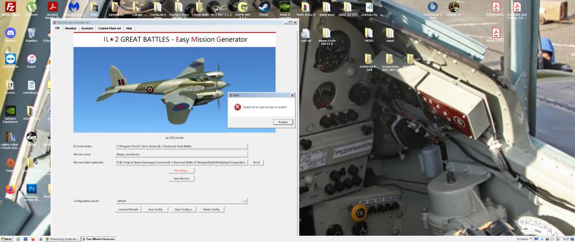
Task: Open the Steam desktop shortcut
Action: click(x=265, y=8)
